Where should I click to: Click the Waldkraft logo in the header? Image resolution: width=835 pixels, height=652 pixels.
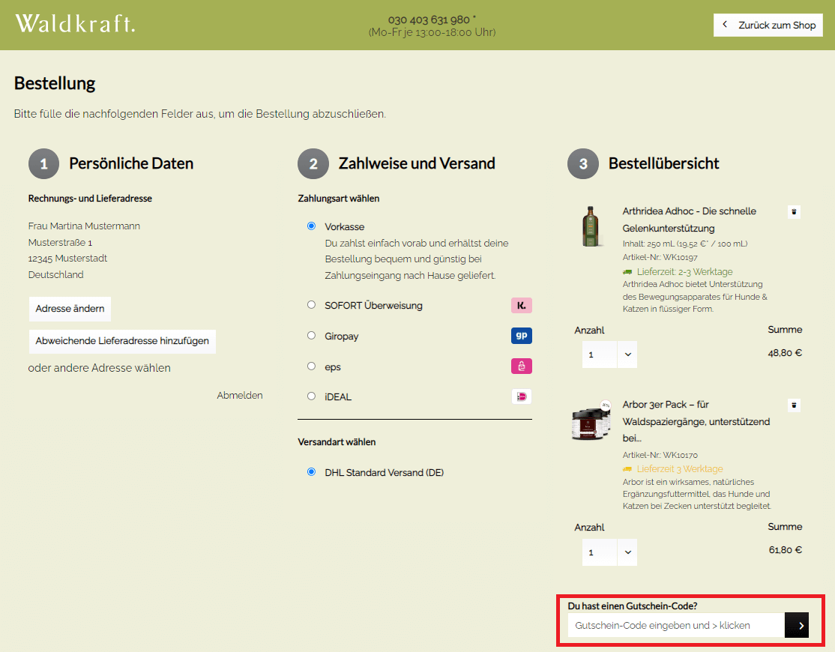coord(75,24)
